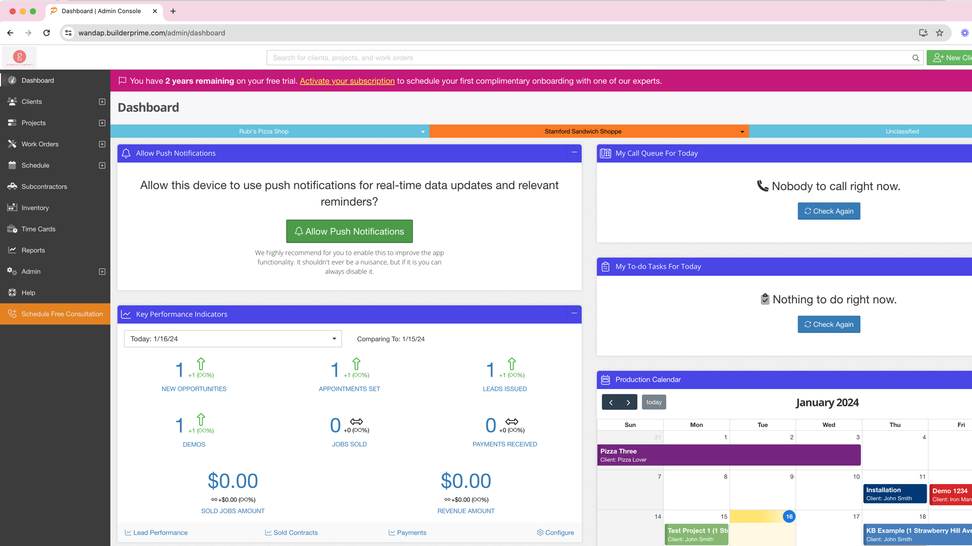Click the Key Performance Indicators chart icon

pos(126,314)
